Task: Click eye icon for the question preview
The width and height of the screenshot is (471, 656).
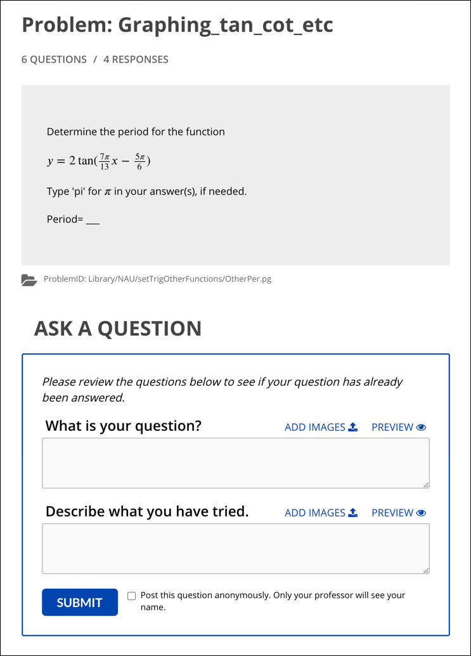Action: click(x=422, y=427)
